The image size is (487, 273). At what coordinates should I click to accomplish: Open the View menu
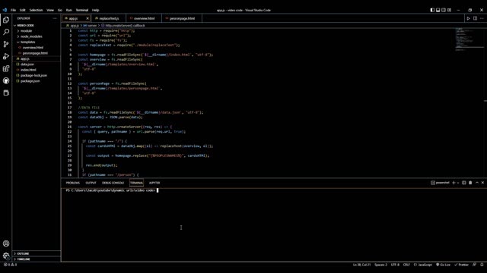tap(50, 10)
